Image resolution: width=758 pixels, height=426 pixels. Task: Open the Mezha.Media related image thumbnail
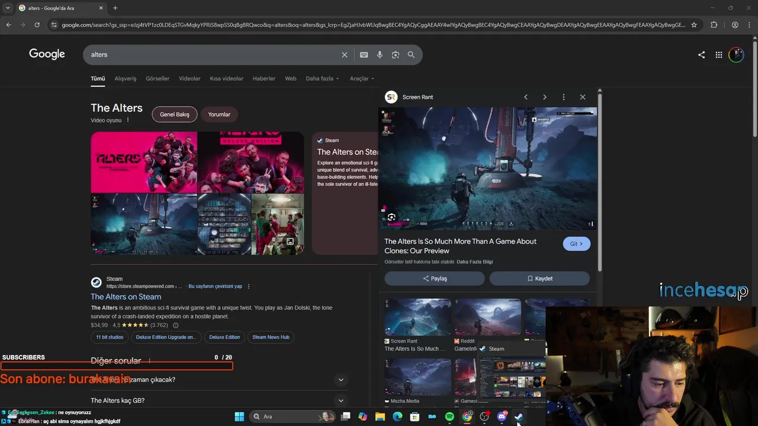click(417, 377)
